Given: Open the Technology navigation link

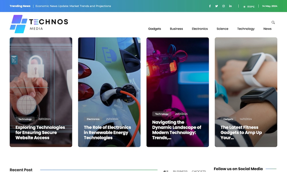Looking at the screenshot, I should 246,29.
